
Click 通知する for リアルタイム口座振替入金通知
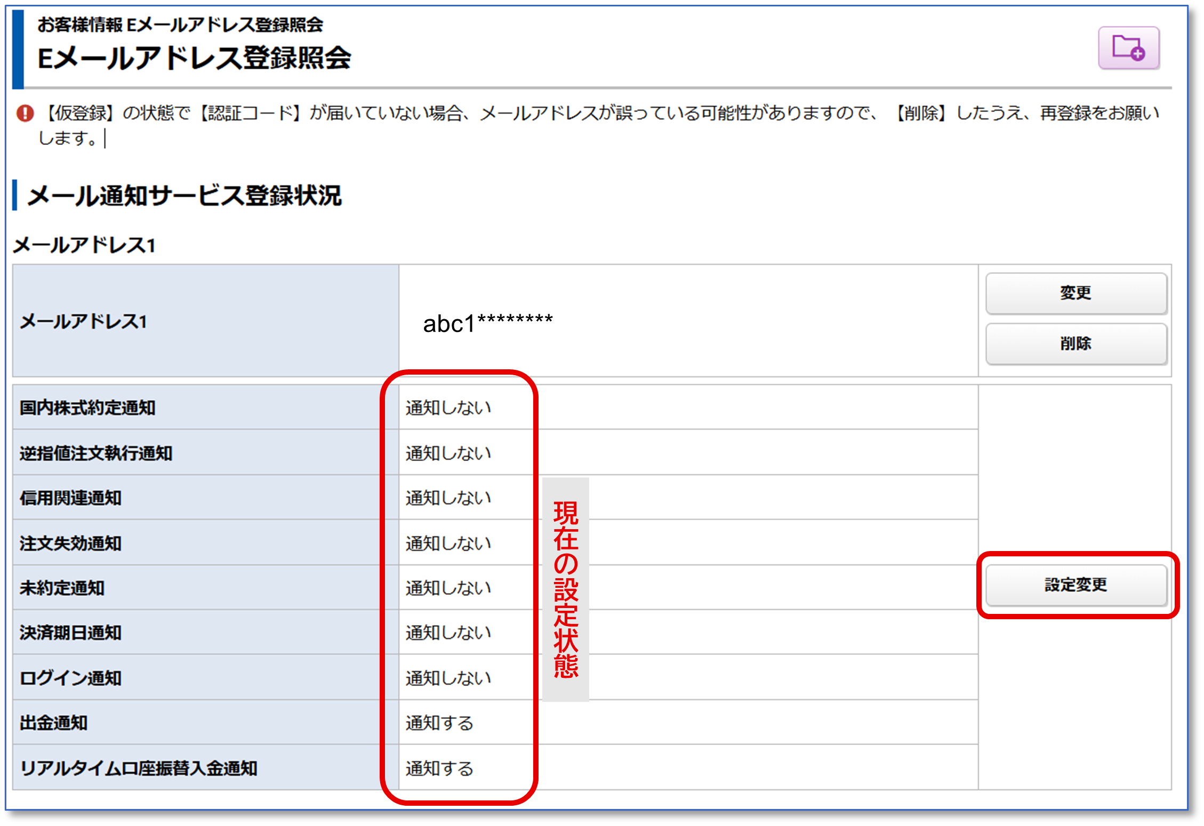(x=439, y=768)
